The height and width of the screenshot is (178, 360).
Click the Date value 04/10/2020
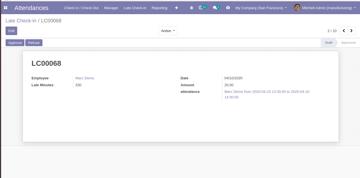pyautogui.click(x=233, y=78)
